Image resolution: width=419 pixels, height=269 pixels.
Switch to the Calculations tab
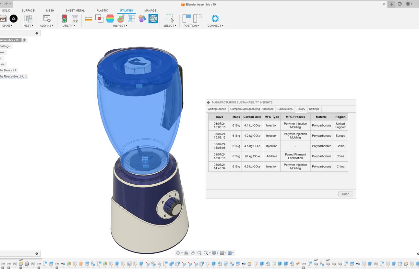tap(285, 109)
